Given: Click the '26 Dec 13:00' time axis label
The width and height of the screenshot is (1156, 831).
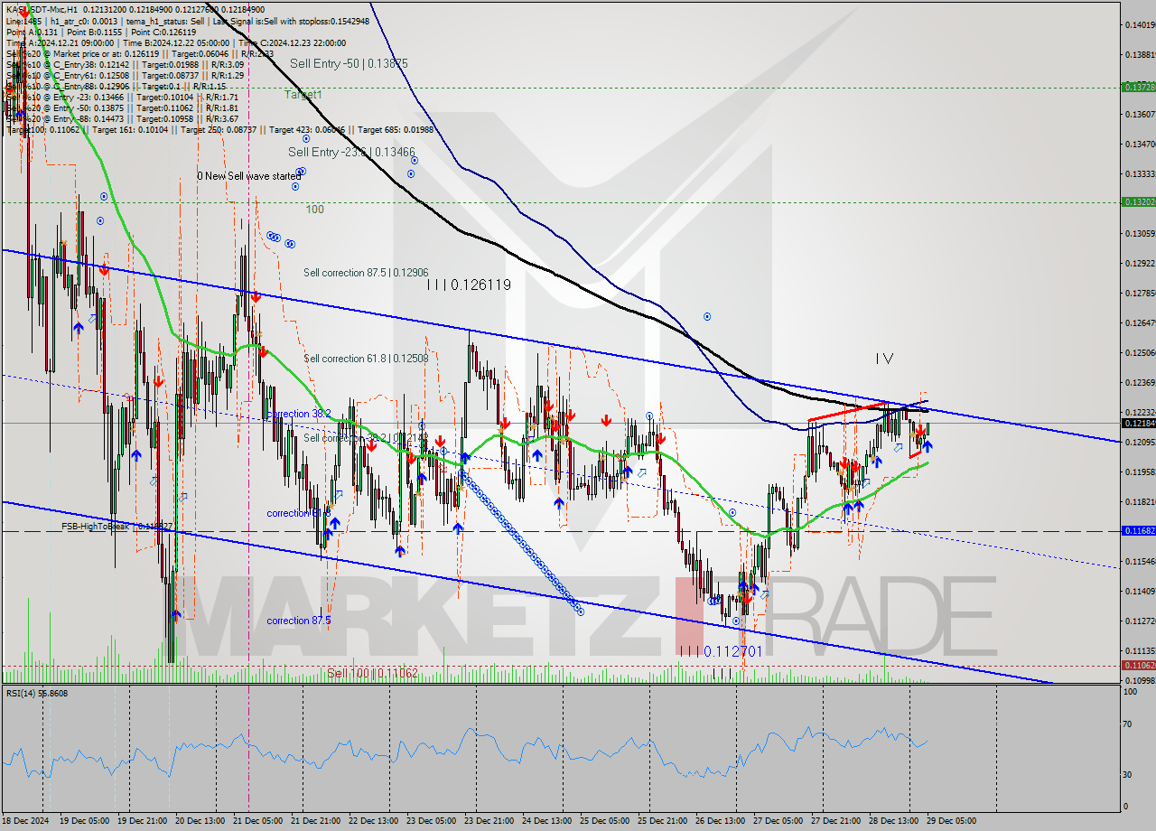Looking at the screenshot, I should (719, 821).
